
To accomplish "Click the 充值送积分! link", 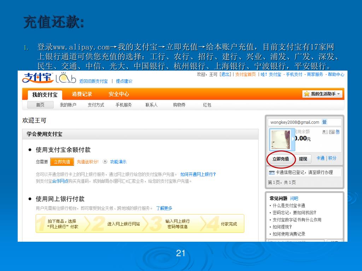I will 88,162.
